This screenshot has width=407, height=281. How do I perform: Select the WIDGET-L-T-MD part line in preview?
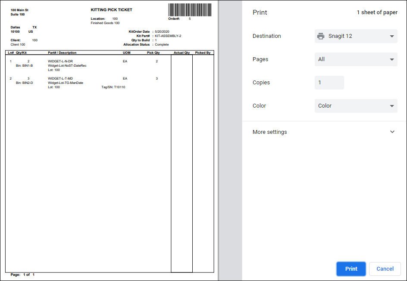[x=60, y=78]
